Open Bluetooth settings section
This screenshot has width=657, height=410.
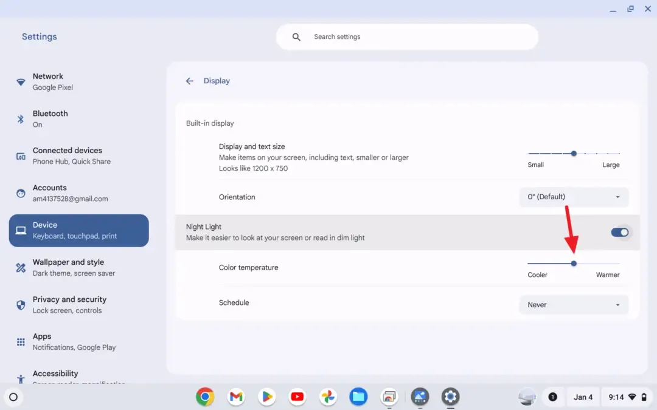[x=78, y=119]
